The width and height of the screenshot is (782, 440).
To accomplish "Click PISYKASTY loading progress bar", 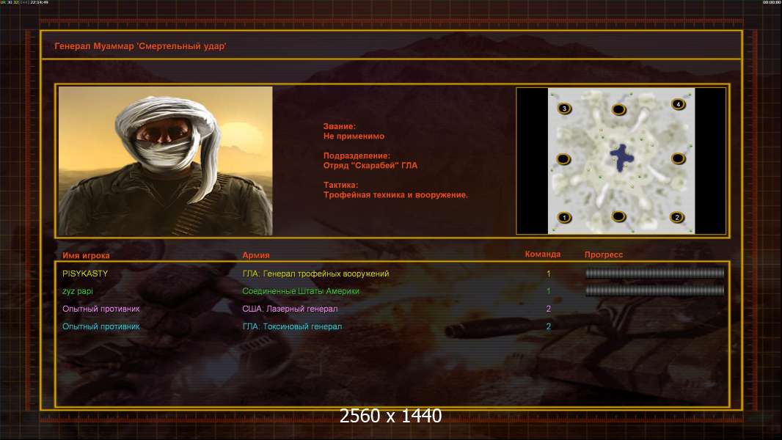I will click(654, 273).
